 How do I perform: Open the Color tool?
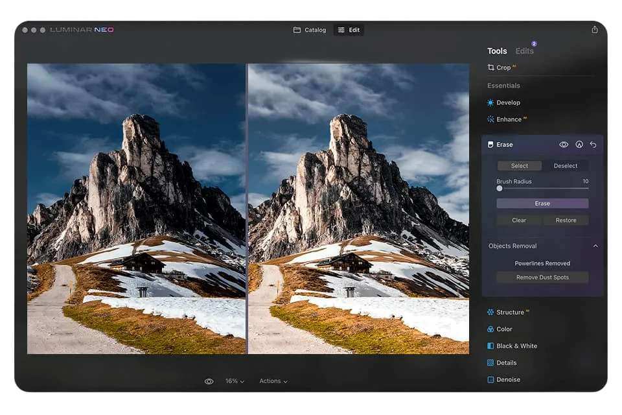(x=505, y=329)
